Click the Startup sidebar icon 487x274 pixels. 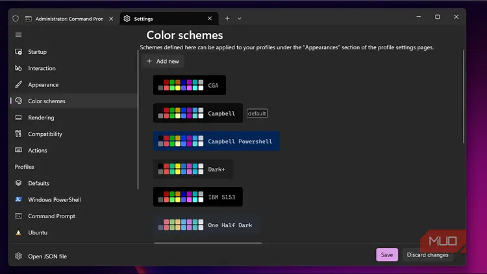pyautogui.click(x=18, y=52)
